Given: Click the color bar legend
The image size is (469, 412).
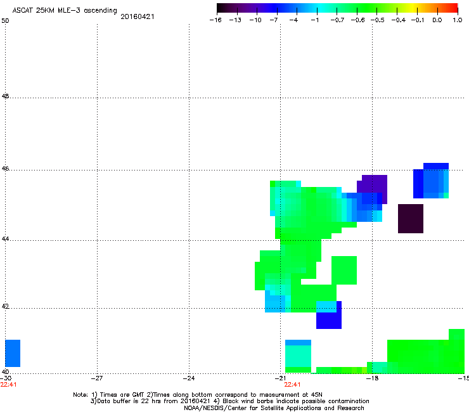Looking at the screenshot, I should (337, 8).
